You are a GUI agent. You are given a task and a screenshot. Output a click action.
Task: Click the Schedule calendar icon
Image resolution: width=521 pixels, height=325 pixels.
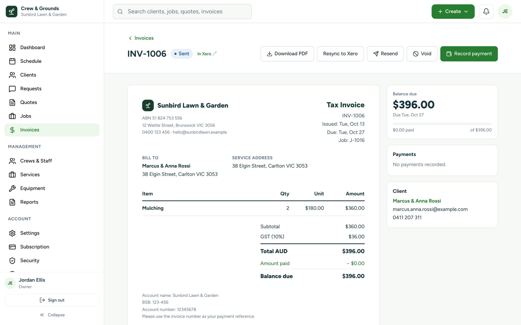click(12, 61)
